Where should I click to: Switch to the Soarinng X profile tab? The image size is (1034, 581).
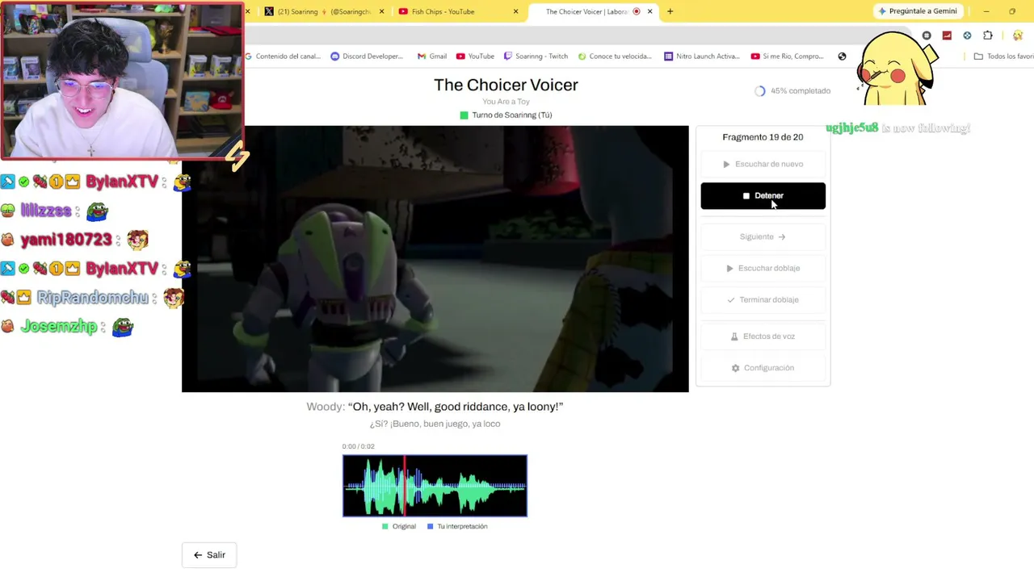(323, 11)
